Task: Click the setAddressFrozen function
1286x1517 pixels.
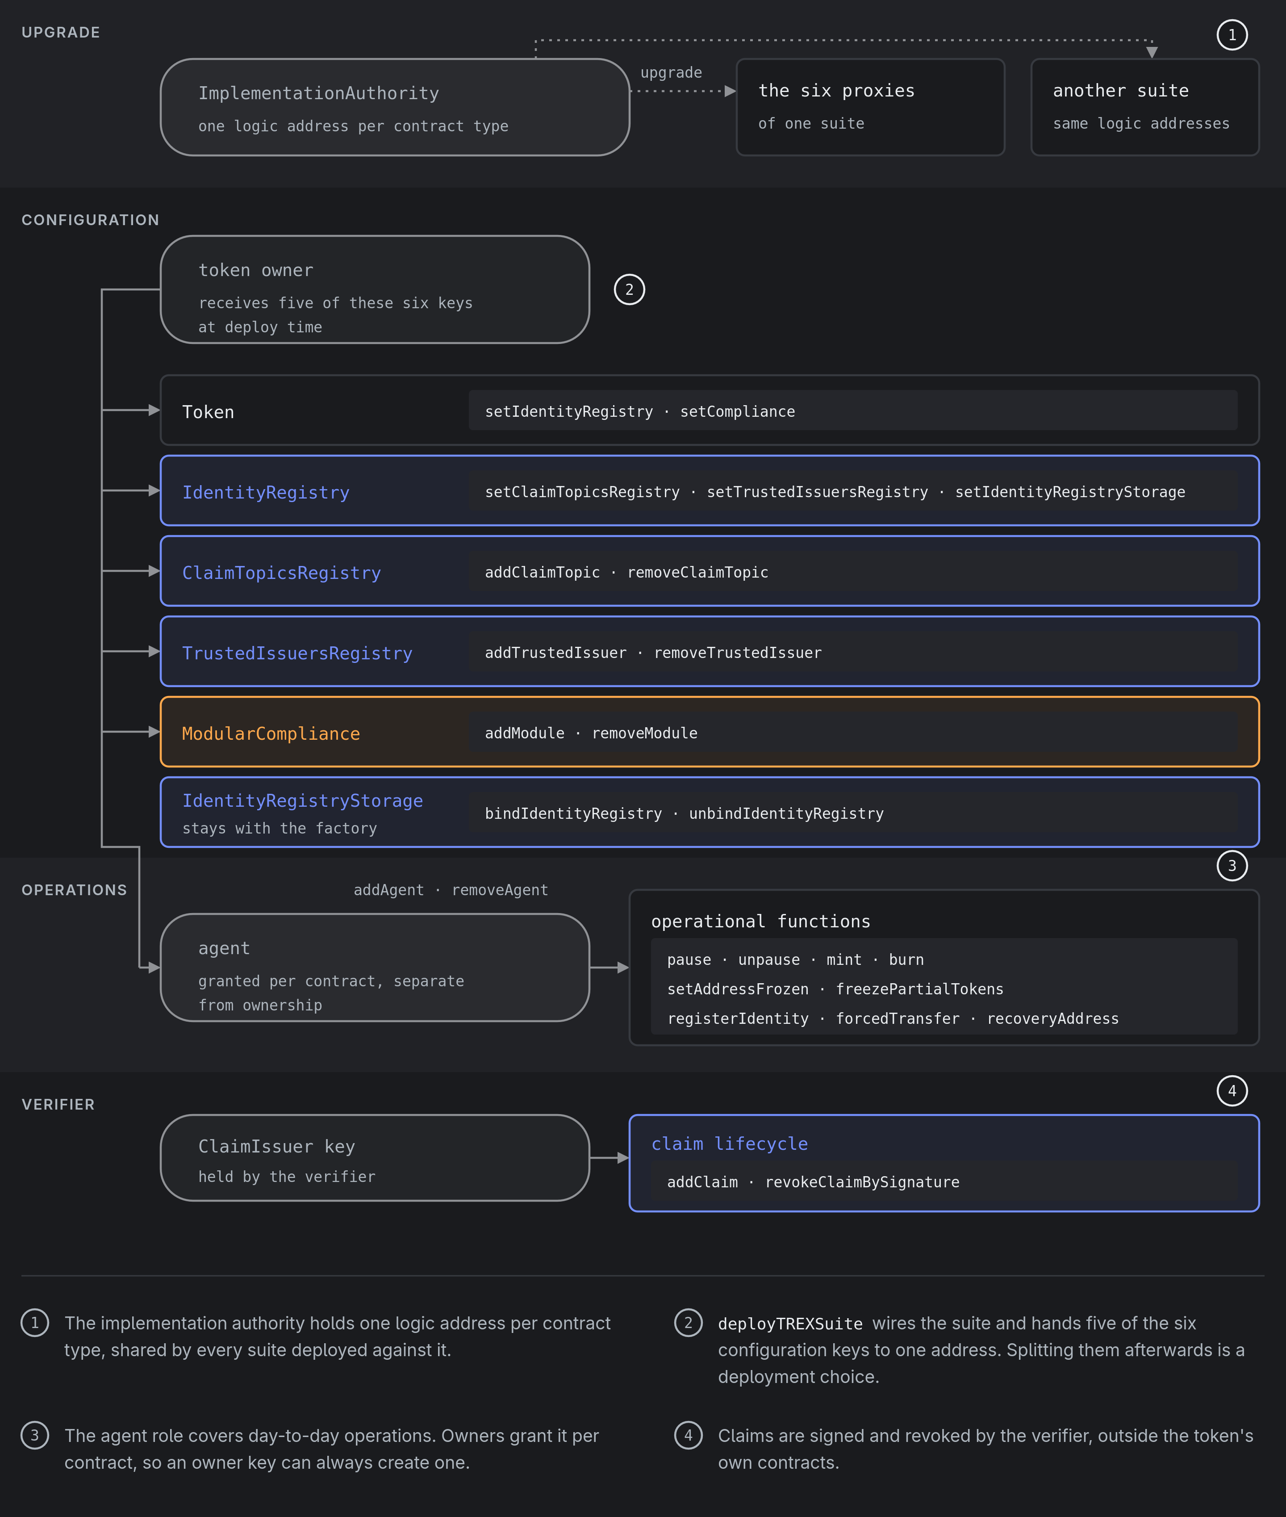Action: pyautogui.click(x=738, y=989)
